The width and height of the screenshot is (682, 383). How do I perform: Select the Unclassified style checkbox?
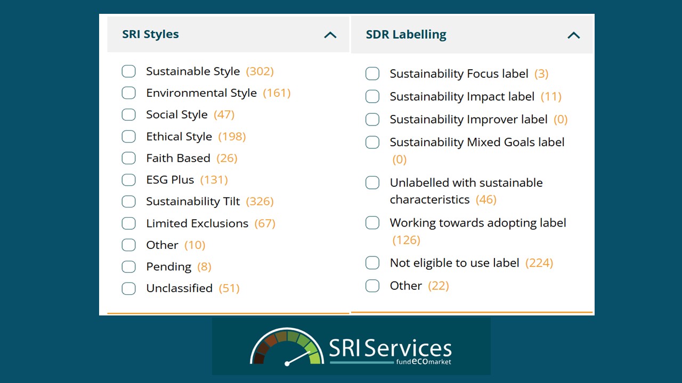click(129, 288)
